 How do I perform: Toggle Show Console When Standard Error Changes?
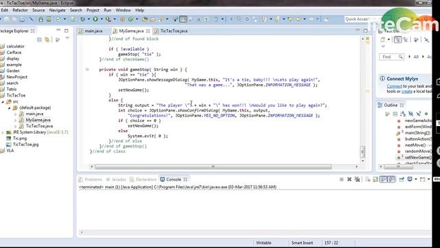391,179
